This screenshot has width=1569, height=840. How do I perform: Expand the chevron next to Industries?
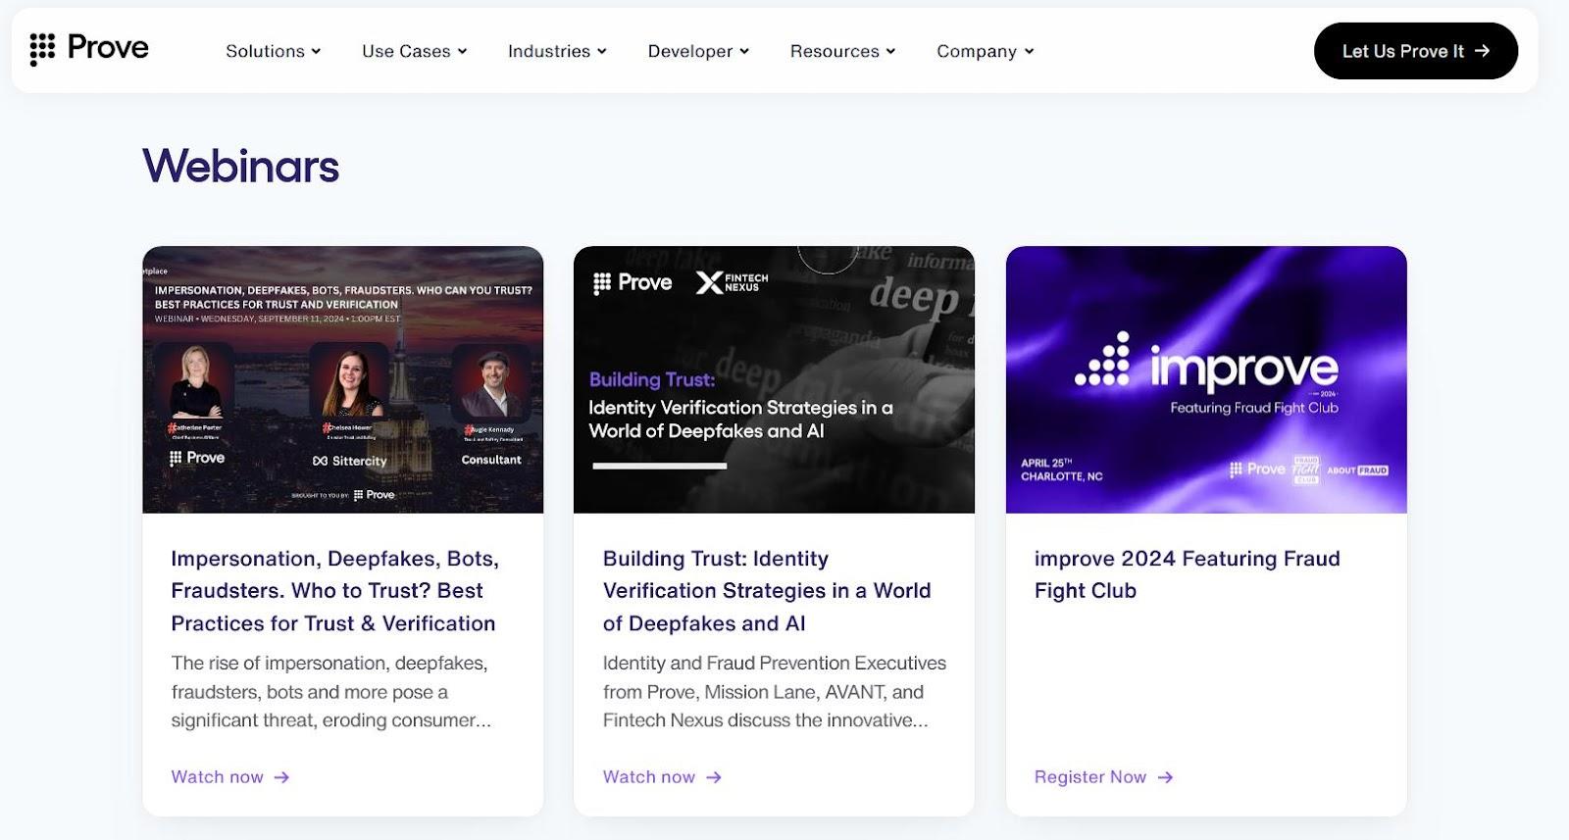pyautogui.click(x=601, y=52)
